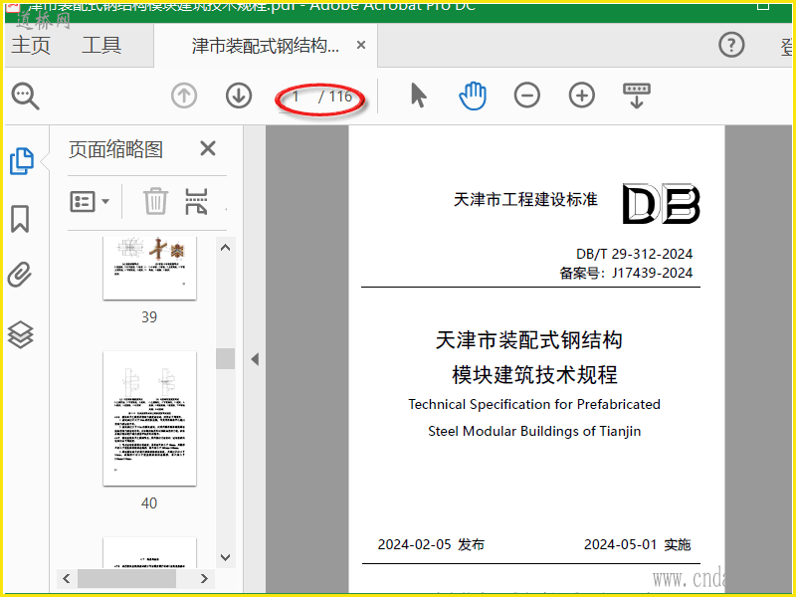Viewport: 796px width, 597px height.
Task: Click the page tools icon beside trash
Action: pyautogui.click(x=196, y=201)
